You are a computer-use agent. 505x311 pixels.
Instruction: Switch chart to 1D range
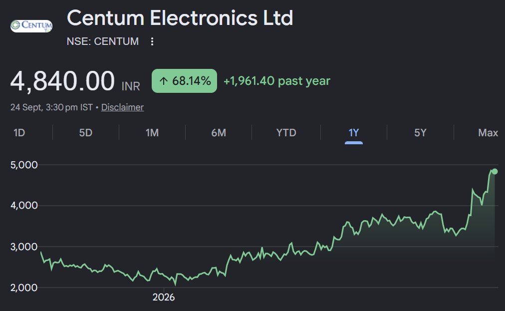click(x=19, y=132)
